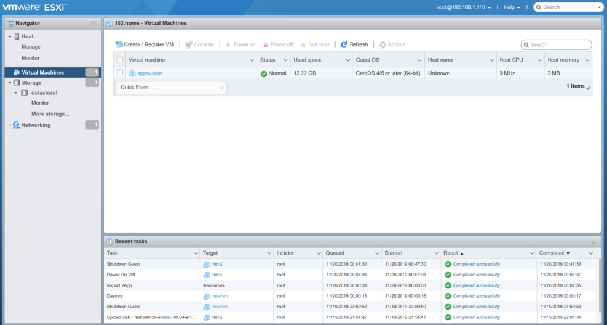The height and width of the screenshot is (325, 607).
Task: Collapse the datastore1 tree node
Action: click(16, 93)
